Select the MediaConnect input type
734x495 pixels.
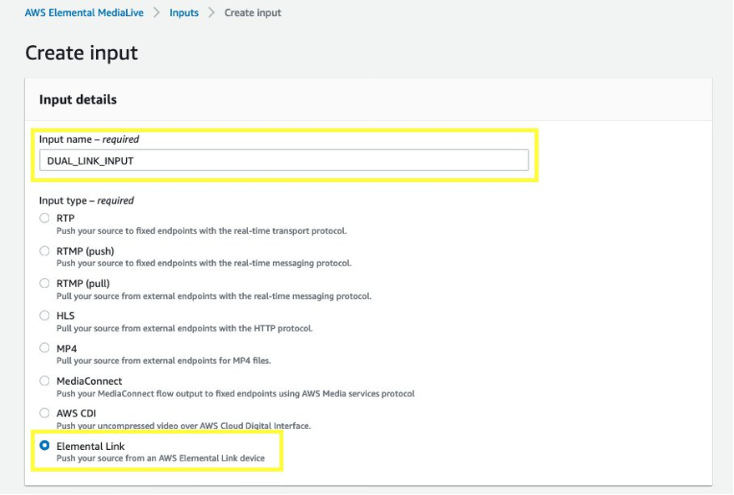tap(44, 381)
